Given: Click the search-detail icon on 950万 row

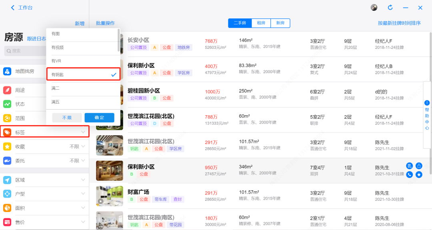Looking at the screenshot, I should (410, 166).
